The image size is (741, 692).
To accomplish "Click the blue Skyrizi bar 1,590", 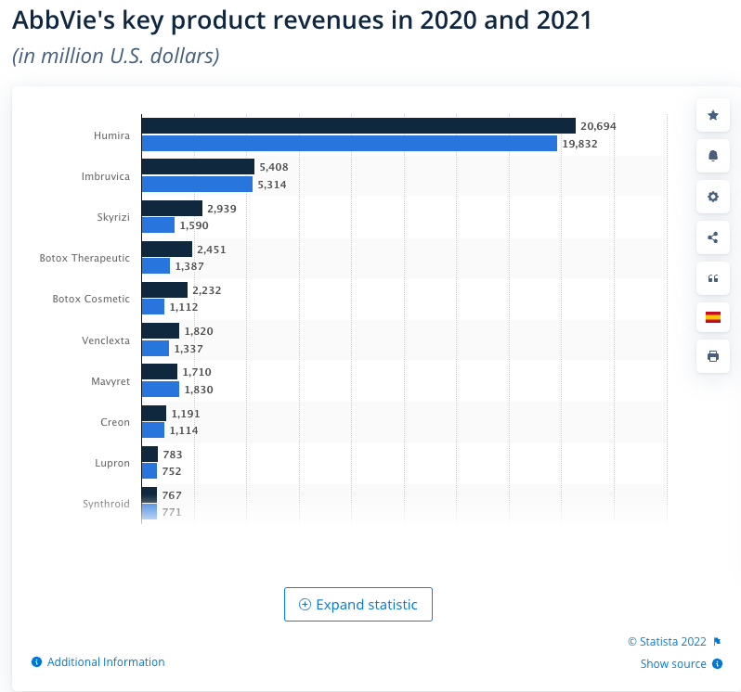I will (158, 225).
